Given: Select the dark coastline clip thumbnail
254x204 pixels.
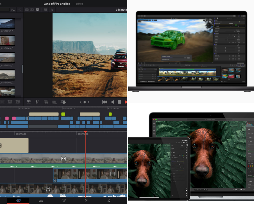Looking at the screenshot, I should click(x=7, y=24).
